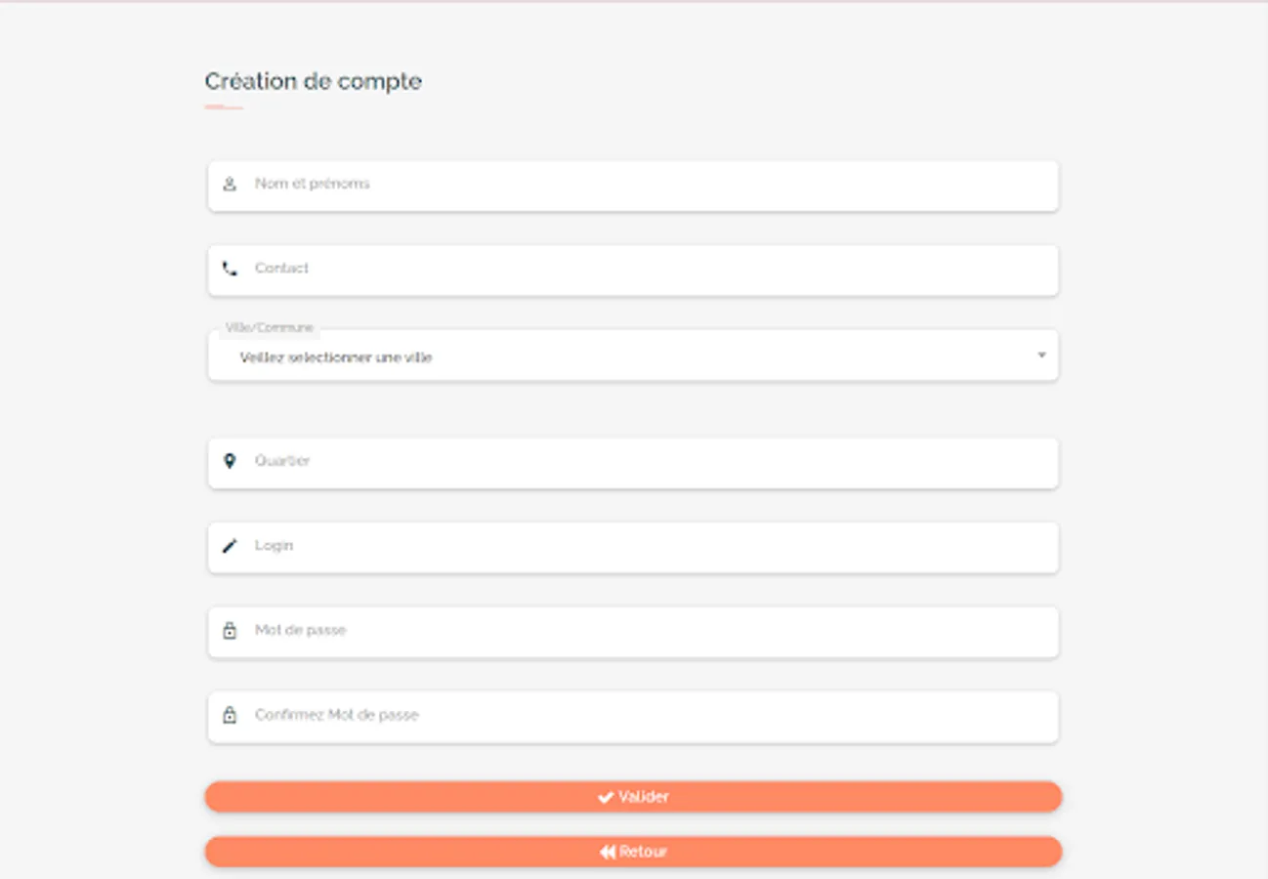Open the Veillez selectionner une ville dropdown

pyautogui.click(x=625, y=357)
